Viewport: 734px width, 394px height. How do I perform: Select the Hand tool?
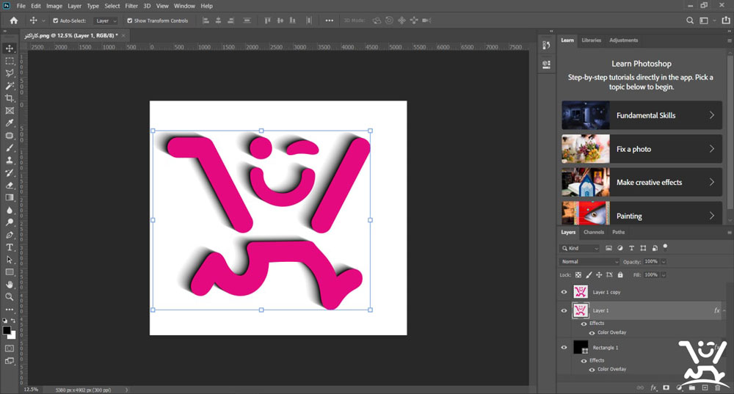point(10,285)
